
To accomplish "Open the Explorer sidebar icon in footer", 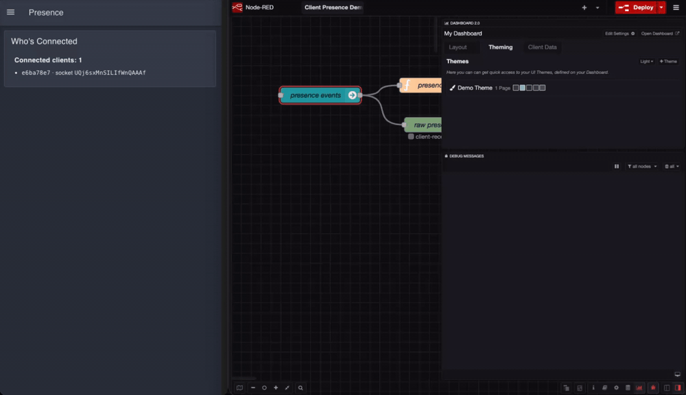I will point(566,387).
